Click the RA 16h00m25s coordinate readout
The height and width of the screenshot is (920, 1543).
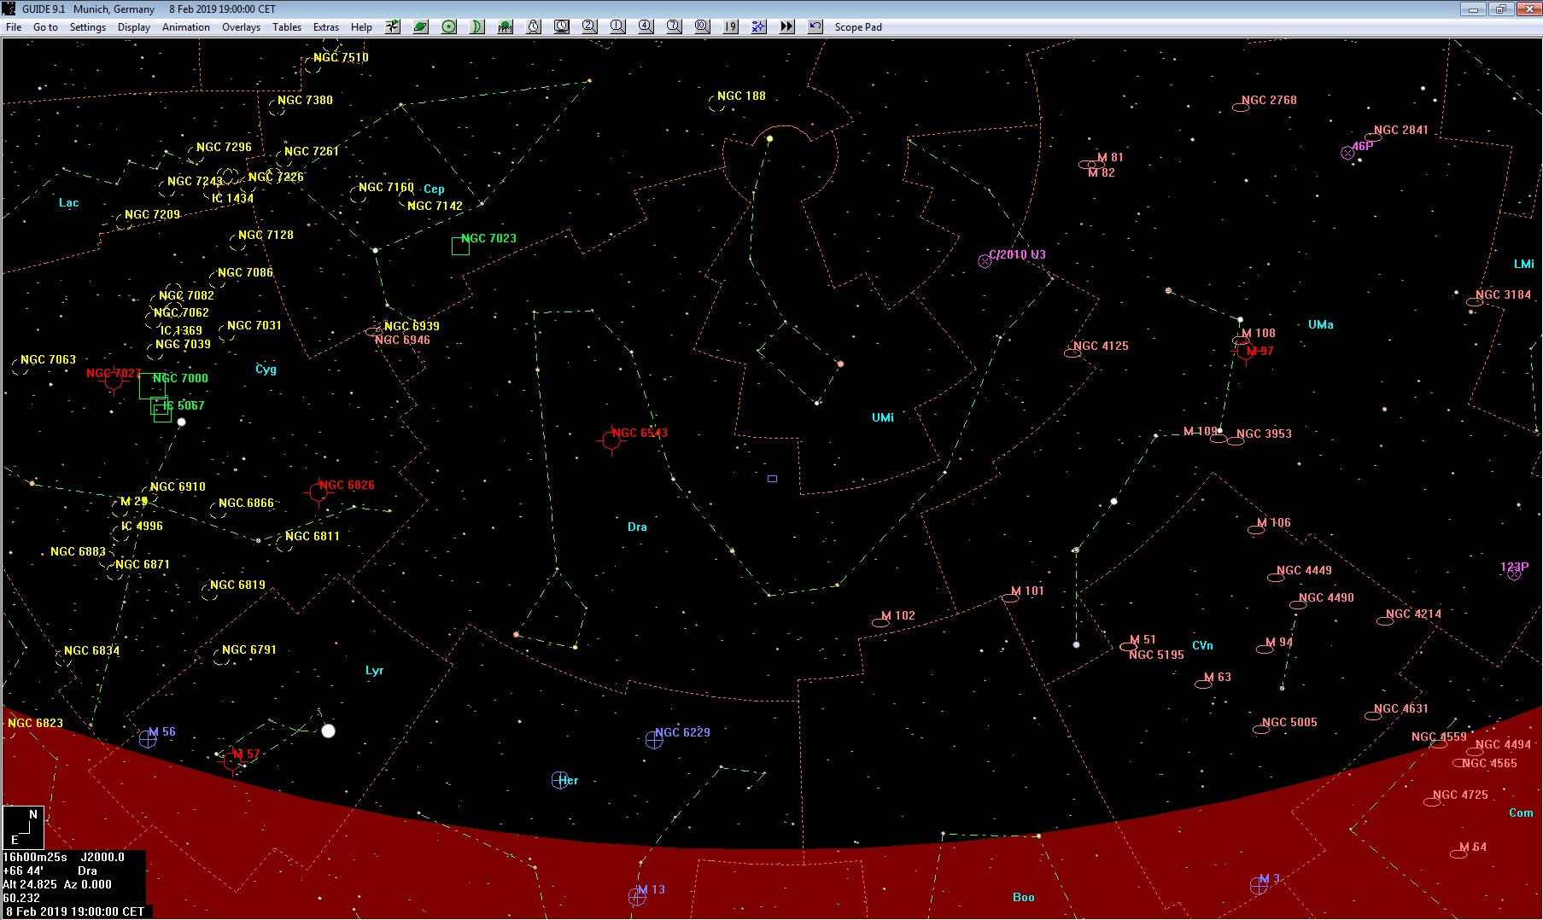point(35,857)
